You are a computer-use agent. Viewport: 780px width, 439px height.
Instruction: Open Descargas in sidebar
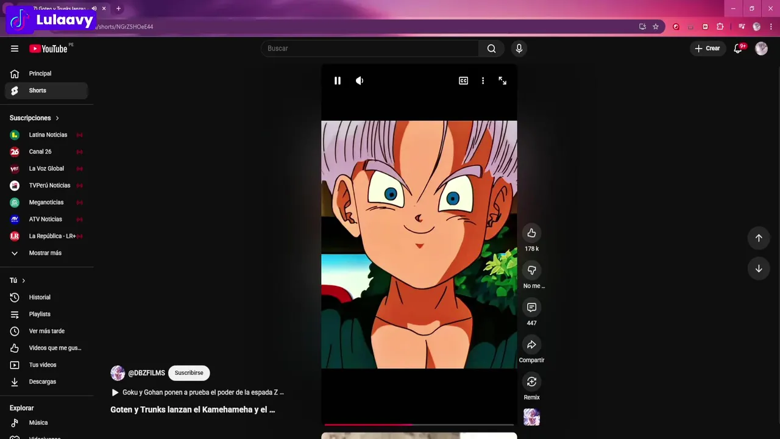46,382
